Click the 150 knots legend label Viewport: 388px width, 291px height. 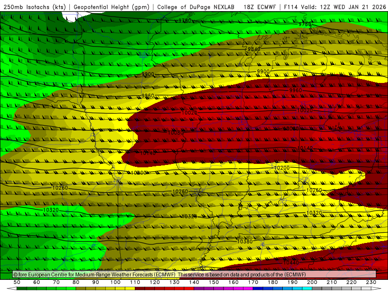(214, 282)
